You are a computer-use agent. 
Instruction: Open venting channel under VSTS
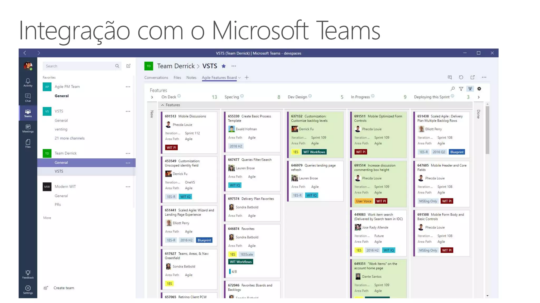point(61,129)
